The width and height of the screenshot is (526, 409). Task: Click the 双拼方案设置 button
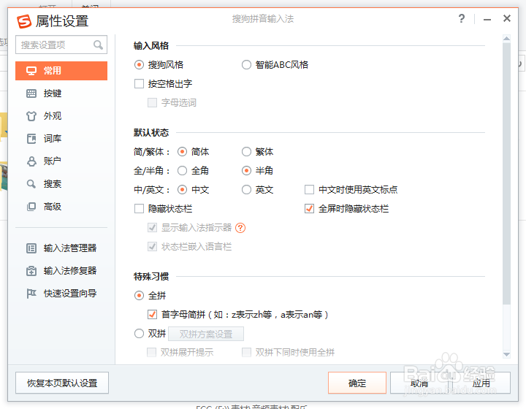tap(206, 334)
